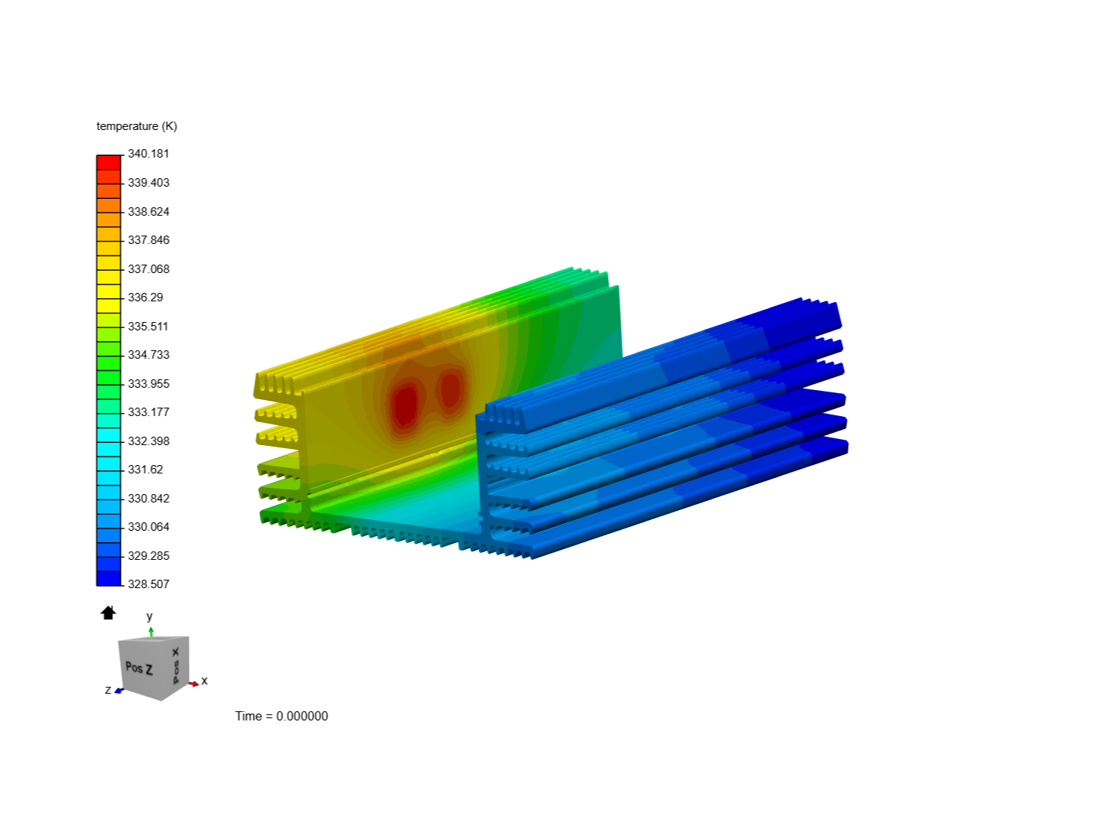
Task: Click the 340.181 maximum legend value
Action: 148,154
